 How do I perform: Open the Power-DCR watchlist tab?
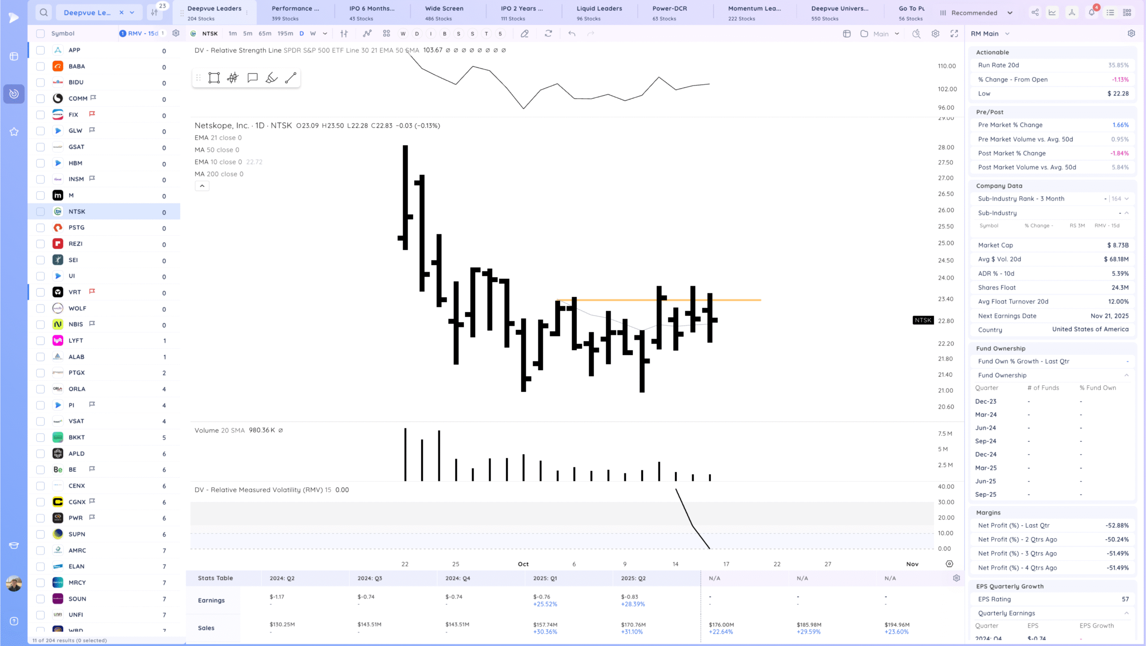669,13
